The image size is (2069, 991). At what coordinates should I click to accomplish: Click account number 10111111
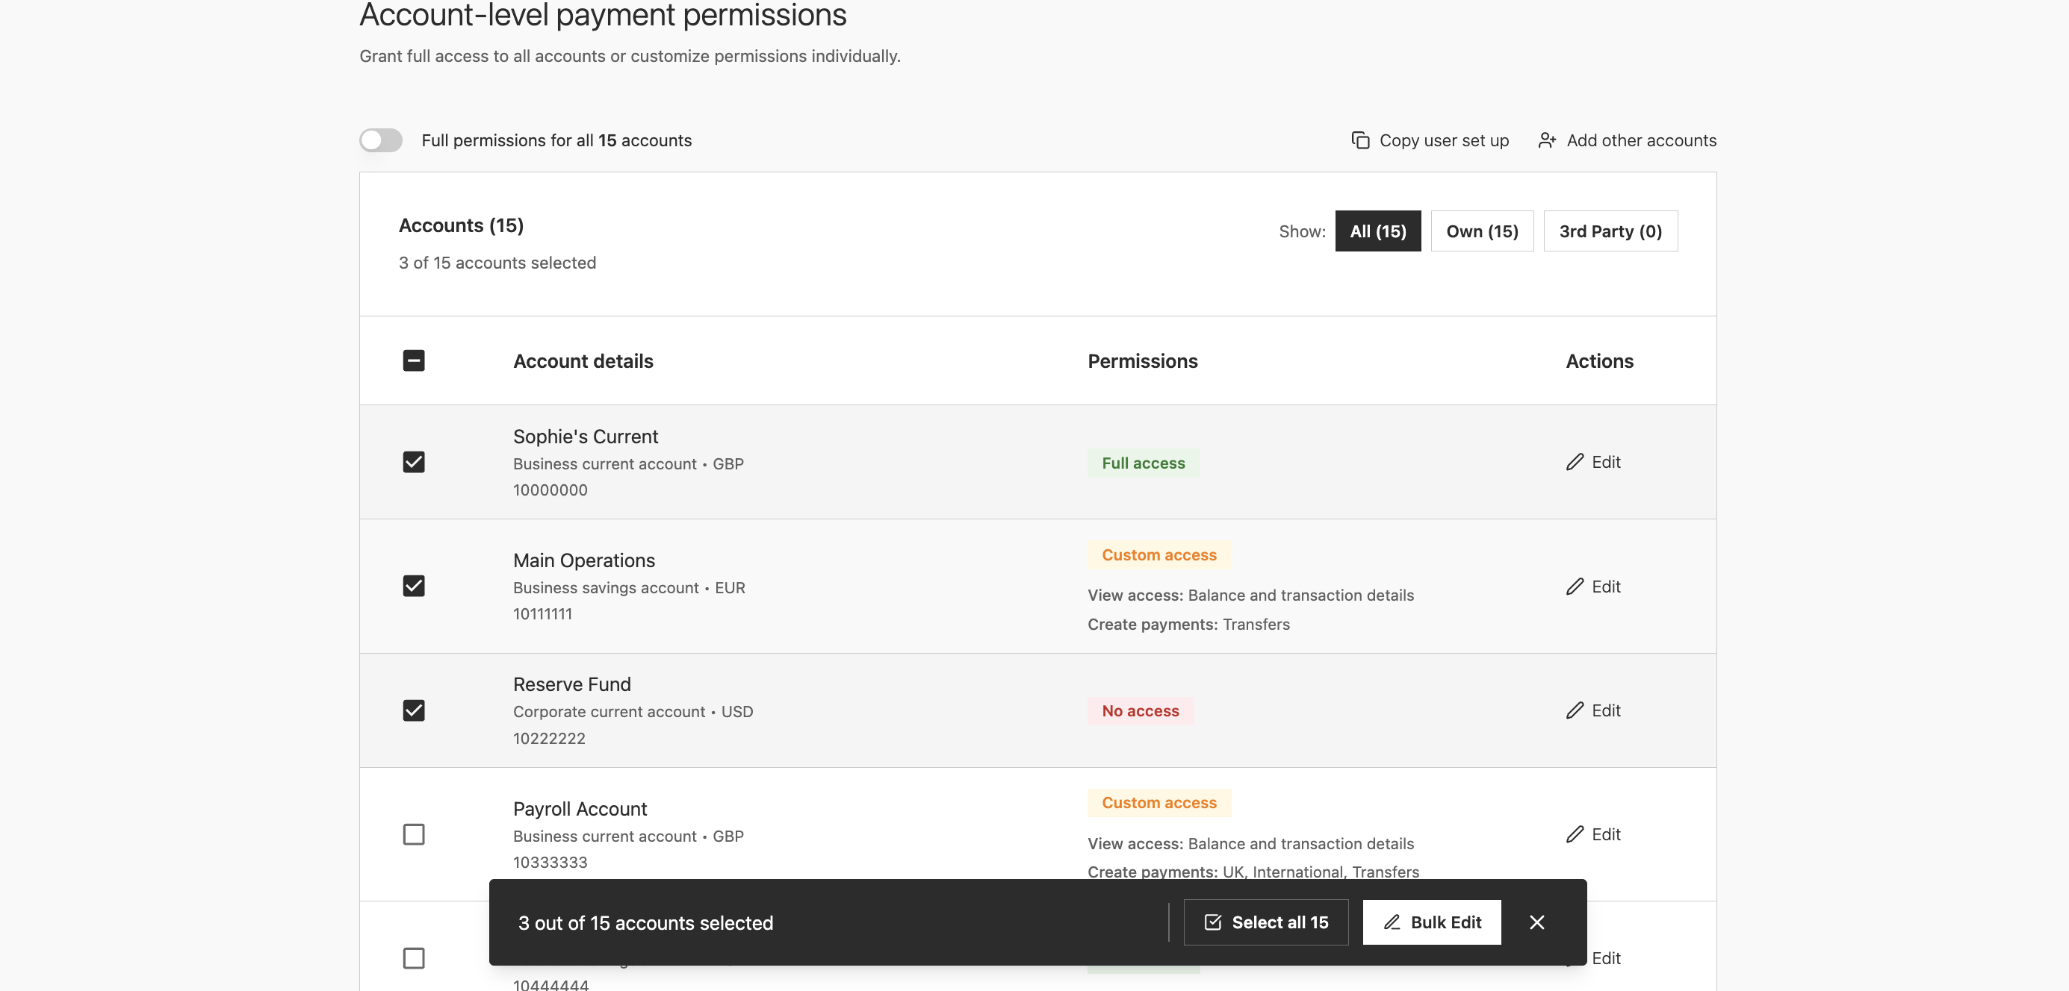pyautogui.click(x=543, y=615)
